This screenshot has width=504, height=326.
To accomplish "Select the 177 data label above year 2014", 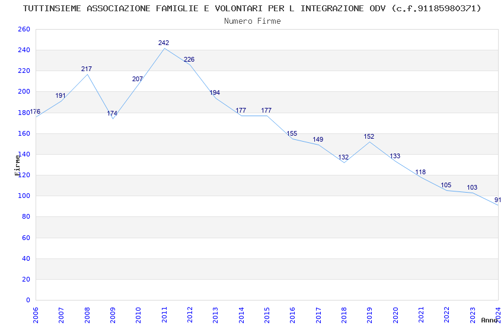I will tap(241, 110).
